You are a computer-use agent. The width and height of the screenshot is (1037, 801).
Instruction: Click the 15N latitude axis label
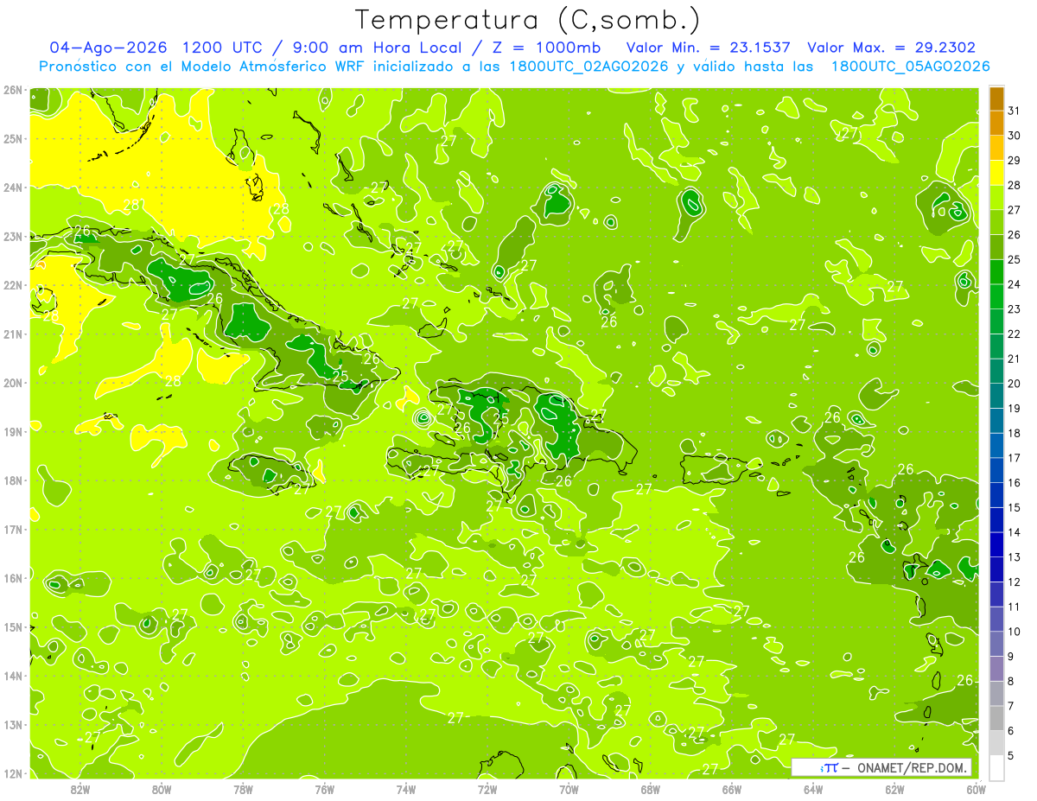click(x=12, y=626)
